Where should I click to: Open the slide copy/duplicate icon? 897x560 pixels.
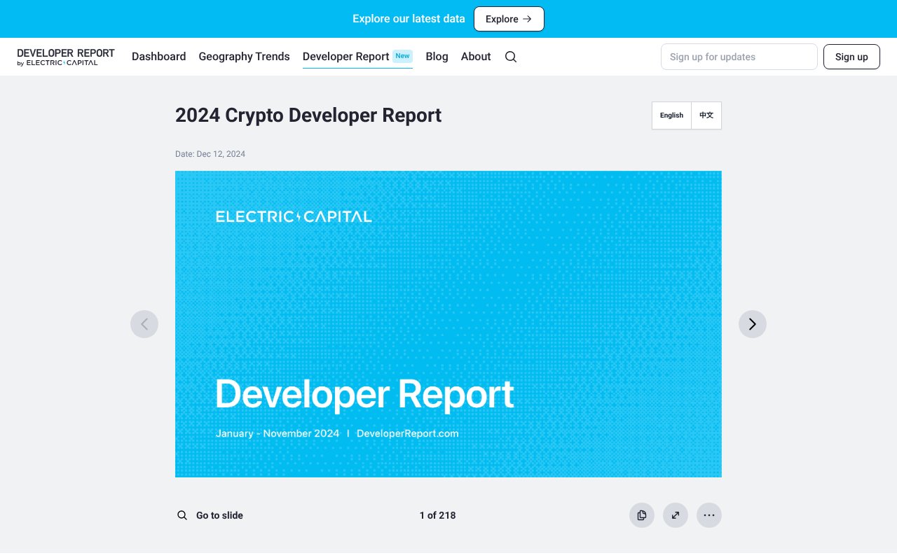(642, 515)
